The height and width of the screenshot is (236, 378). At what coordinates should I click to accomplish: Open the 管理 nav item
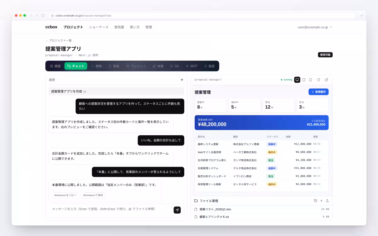[149, 27]
